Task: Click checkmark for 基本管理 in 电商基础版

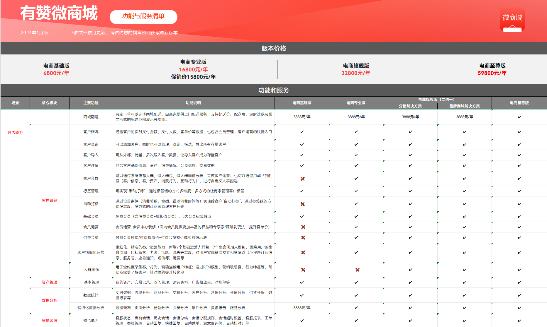Action: 302,282
